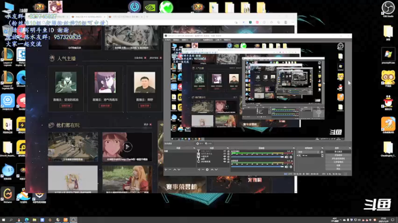Remove the selected scene in OBS
The width and height of the screenshot is (398, 223).
coord(170,169)
